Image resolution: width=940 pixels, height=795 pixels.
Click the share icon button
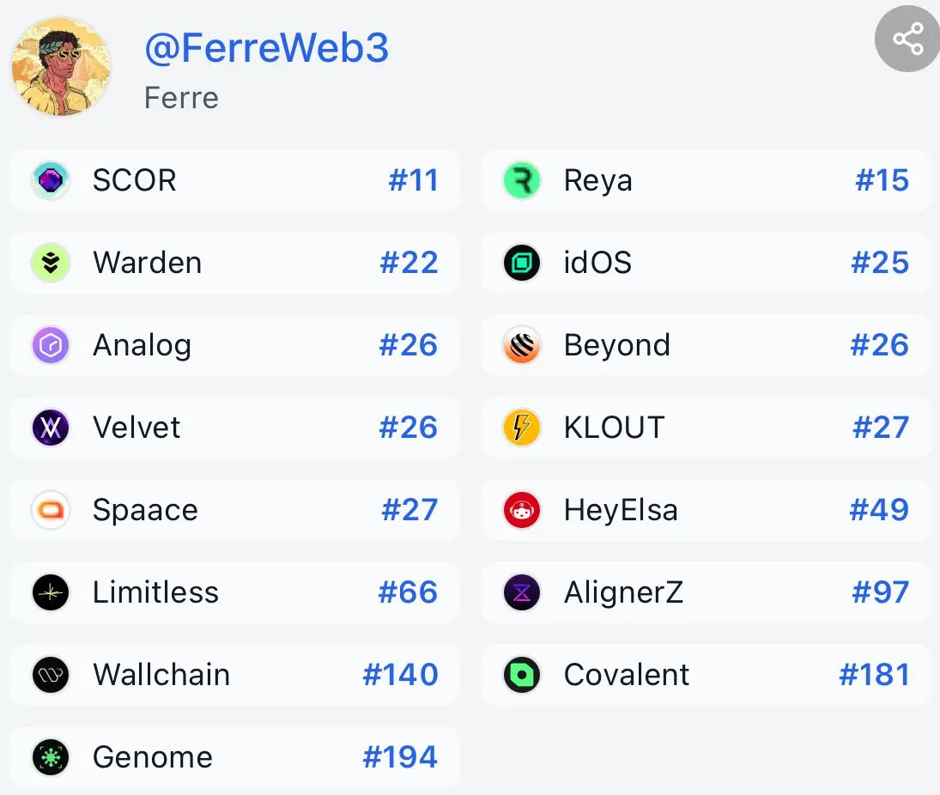point(907,39)
